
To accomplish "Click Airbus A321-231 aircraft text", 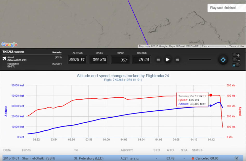I will coord(17,60).
